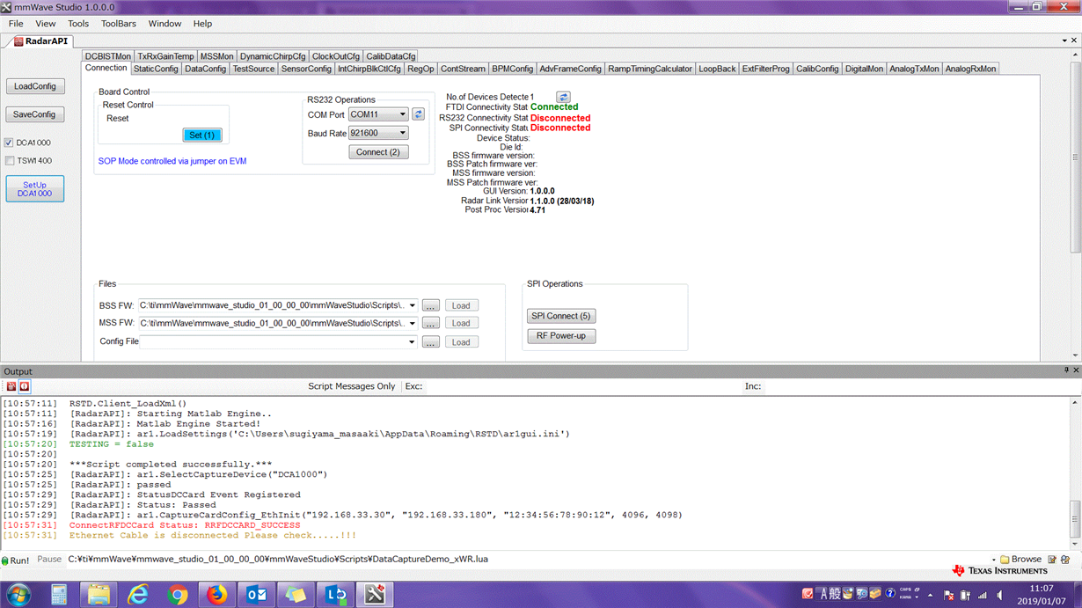This screenshot has width=1082, height=608.
Task: Click the SaveConfig button
Action: pos(35,114)
